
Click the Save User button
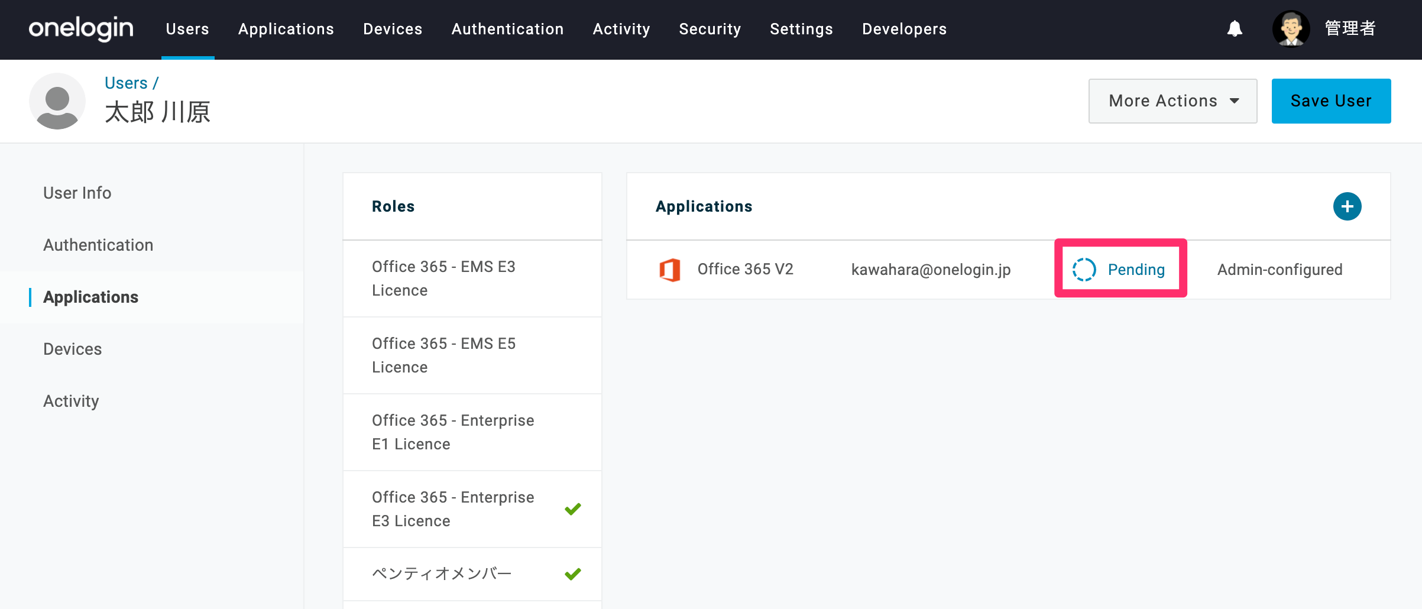pos(1331,101)
